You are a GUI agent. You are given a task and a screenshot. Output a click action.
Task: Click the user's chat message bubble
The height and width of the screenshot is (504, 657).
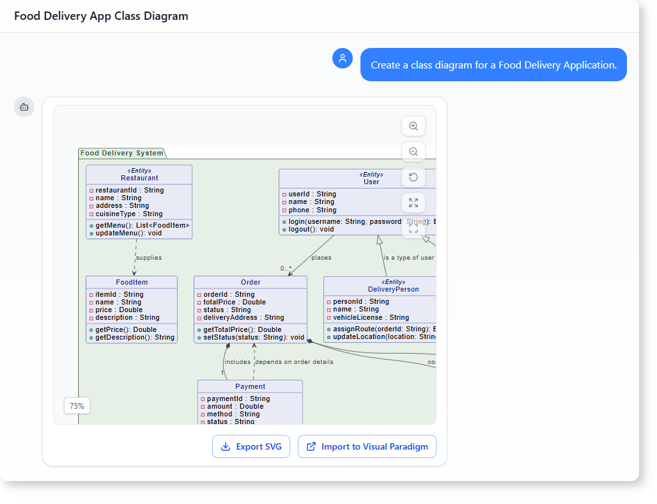(x=493, y=65)
